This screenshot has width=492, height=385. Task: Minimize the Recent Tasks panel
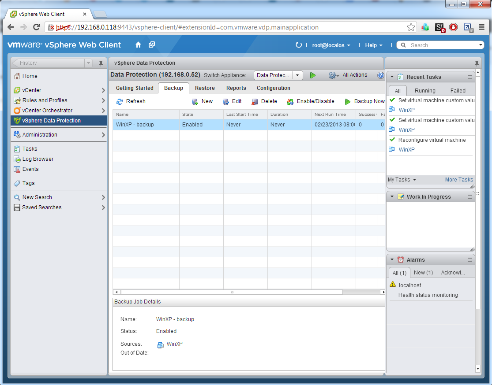[x=470, y=77]
